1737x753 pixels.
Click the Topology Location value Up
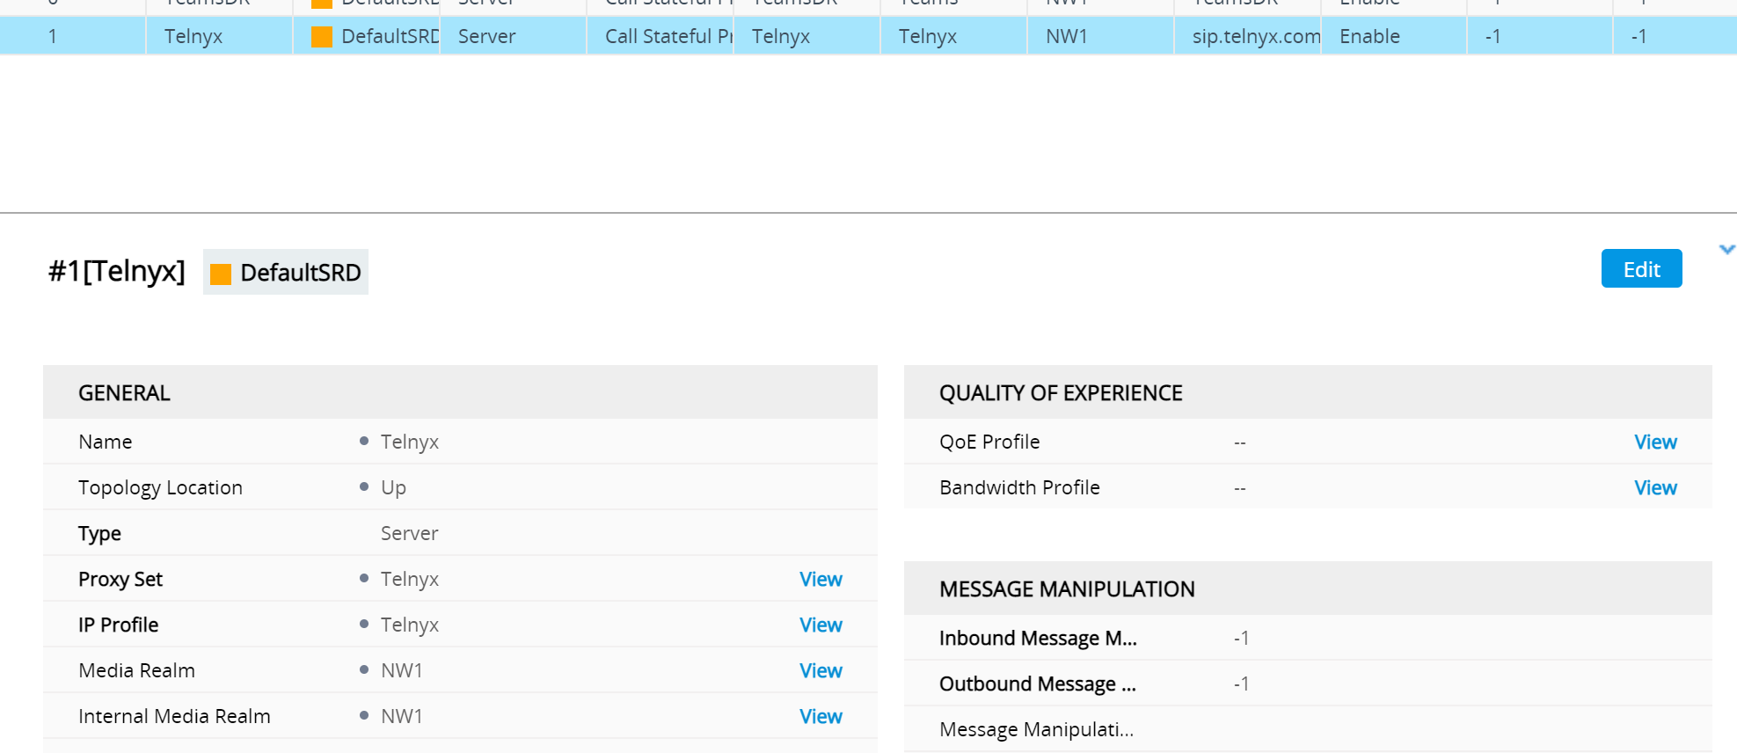click(x=393, y=487)
